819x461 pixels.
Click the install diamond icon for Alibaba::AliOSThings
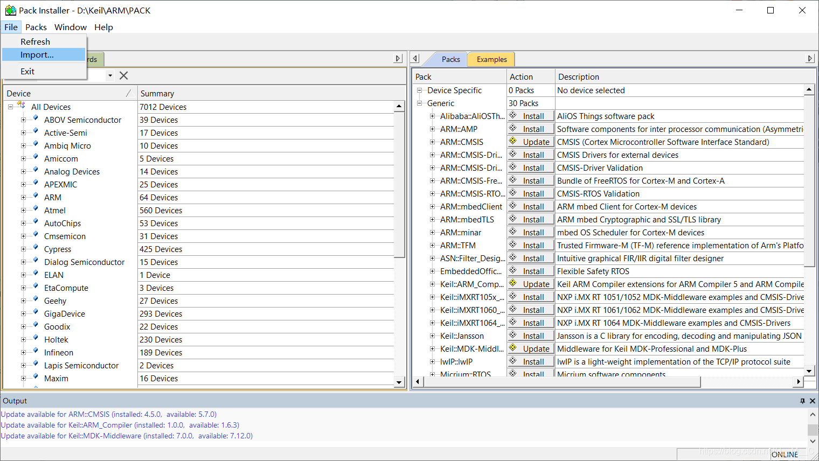tap(513, 116)
